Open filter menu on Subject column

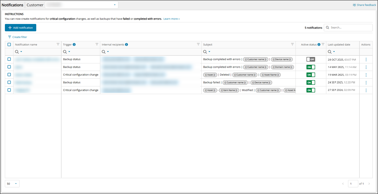point(292,45)
